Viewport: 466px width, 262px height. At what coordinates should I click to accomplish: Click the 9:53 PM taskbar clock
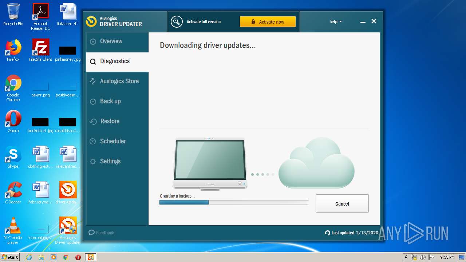(447, 257)
